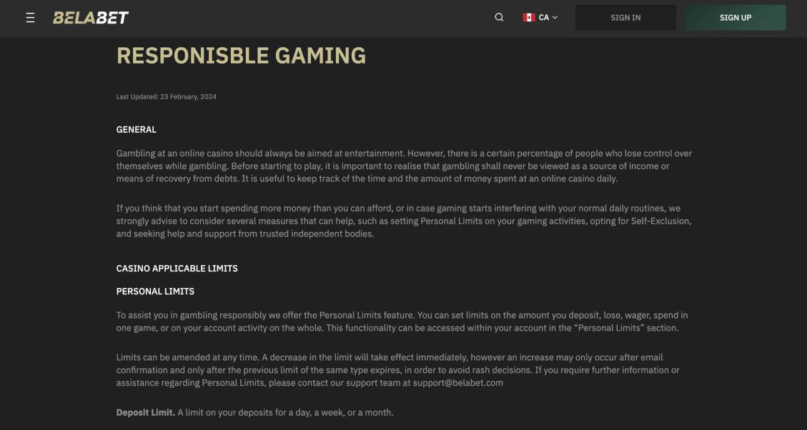Image resolution: width=807 pixels, height=430 pixels.
Task: Select the CASINO APPLICABLE LIMITS heading
Action: (177, 269)
